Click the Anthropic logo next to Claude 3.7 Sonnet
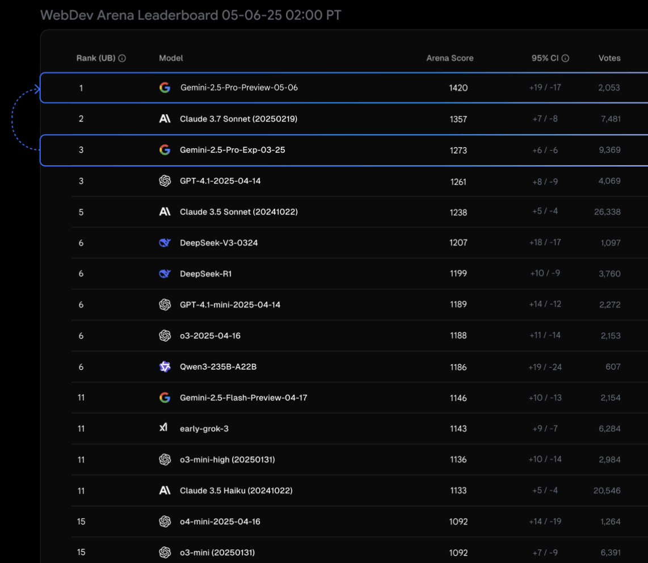The width and height of the screenshot is (648, 563). 165,119
